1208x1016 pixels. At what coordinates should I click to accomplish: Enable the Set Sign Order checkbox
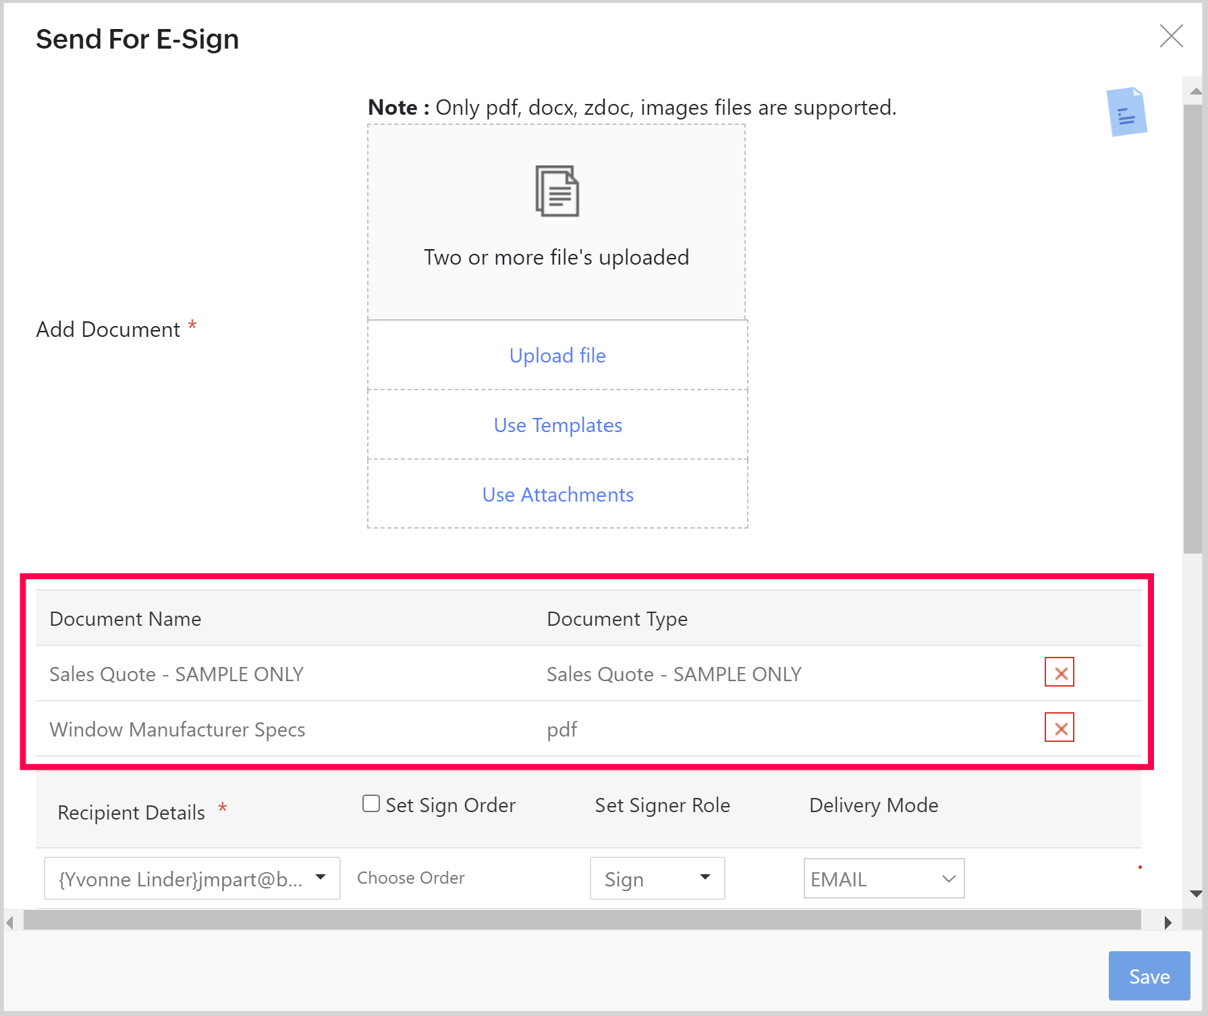click(x=371, y=803)
